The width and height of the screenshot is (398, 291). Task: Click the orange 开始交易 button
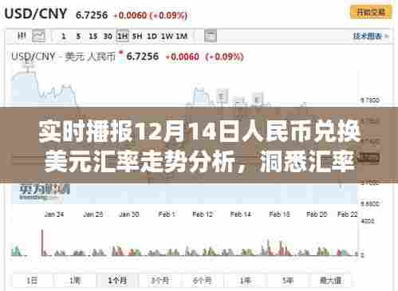click(371, 12)
